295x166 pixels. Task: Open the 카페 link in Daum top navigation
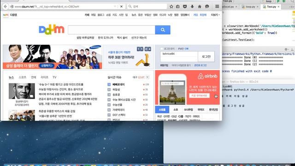click(87, 15)
